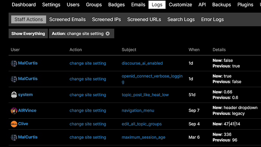
Task: Go to the API tab
Action: [x=202, y=5]
